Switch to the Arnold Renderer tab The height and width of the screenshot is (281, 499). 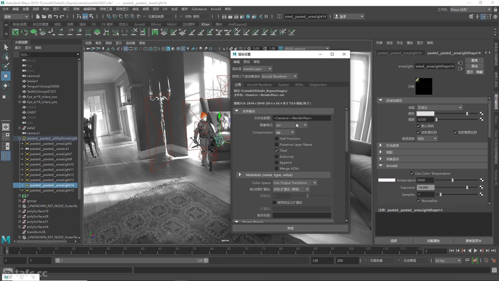[259, 85]
